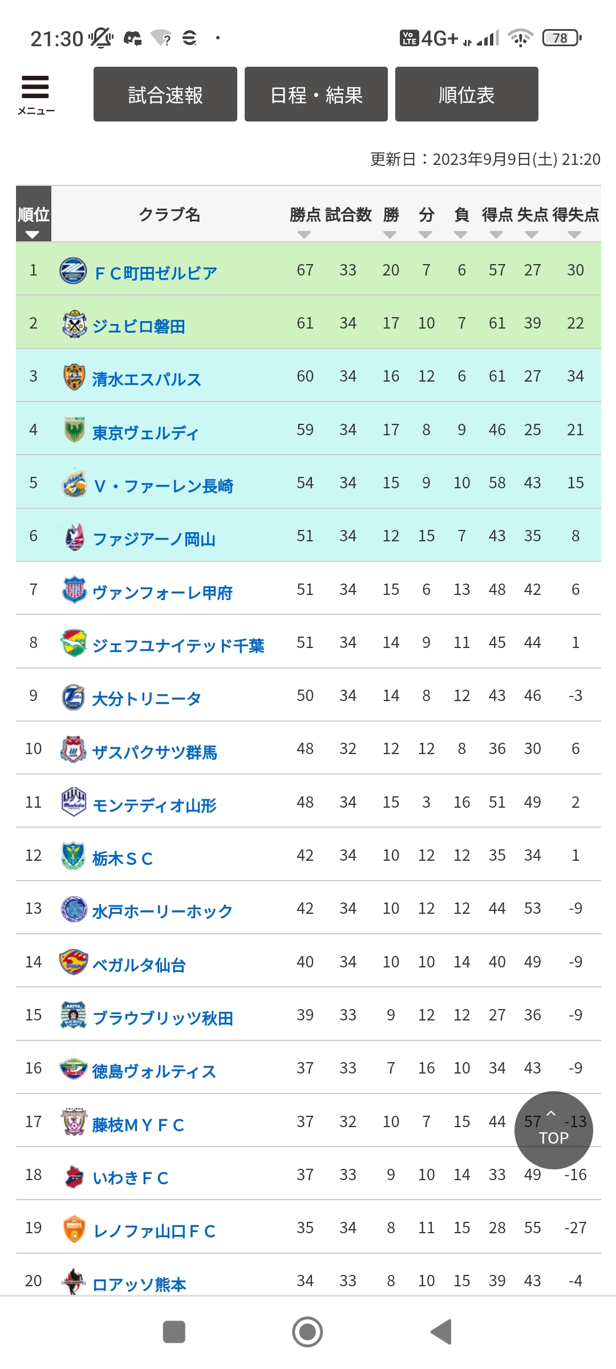616x1369 pixels.
Task: Switch to the 順位表 tab
Action: click(467, 94)
